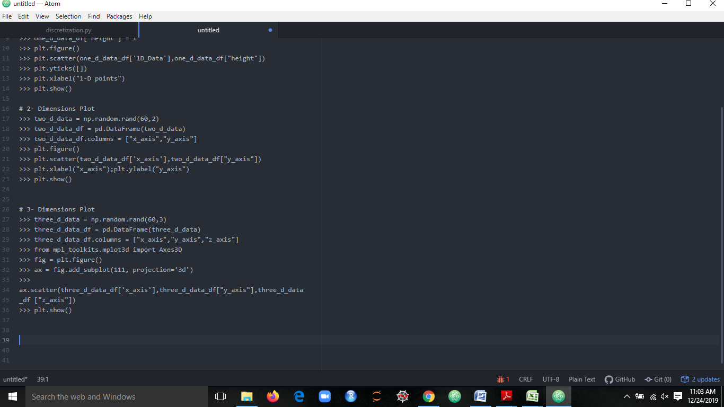
Task: Open Microsoft Excel from the taskbar
Action: click(532, 396)
